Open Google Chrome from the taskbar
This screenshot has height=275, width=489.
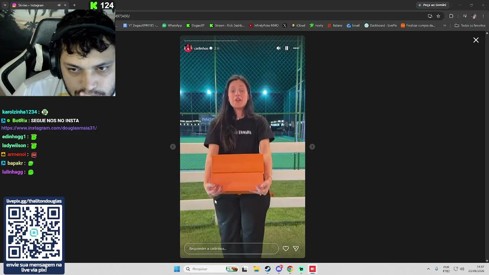click(x=290, y=269)
